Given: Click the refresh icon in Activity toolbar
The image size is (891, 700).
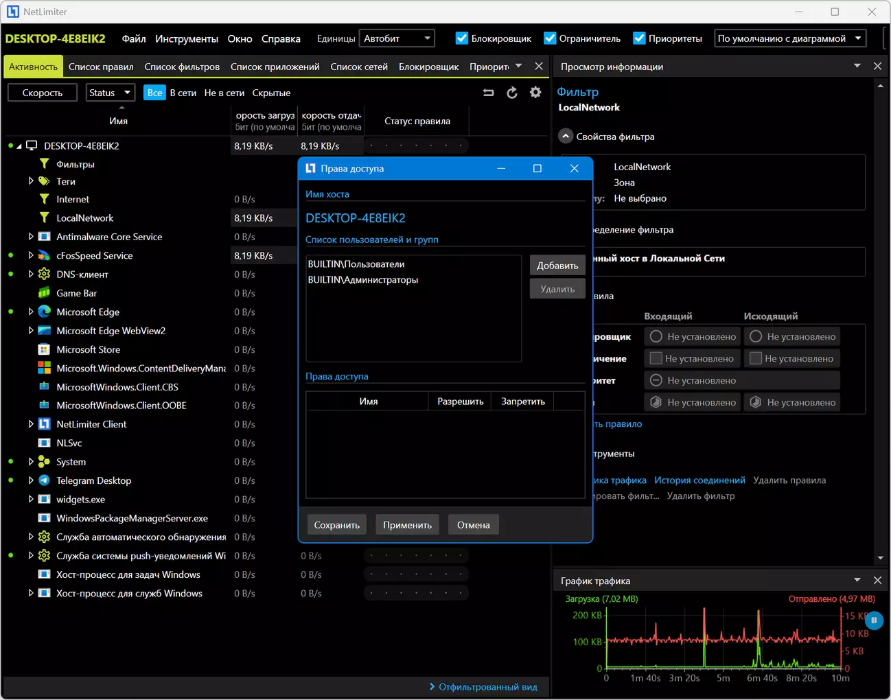Looking at the screenshot, I should [512, 93].
